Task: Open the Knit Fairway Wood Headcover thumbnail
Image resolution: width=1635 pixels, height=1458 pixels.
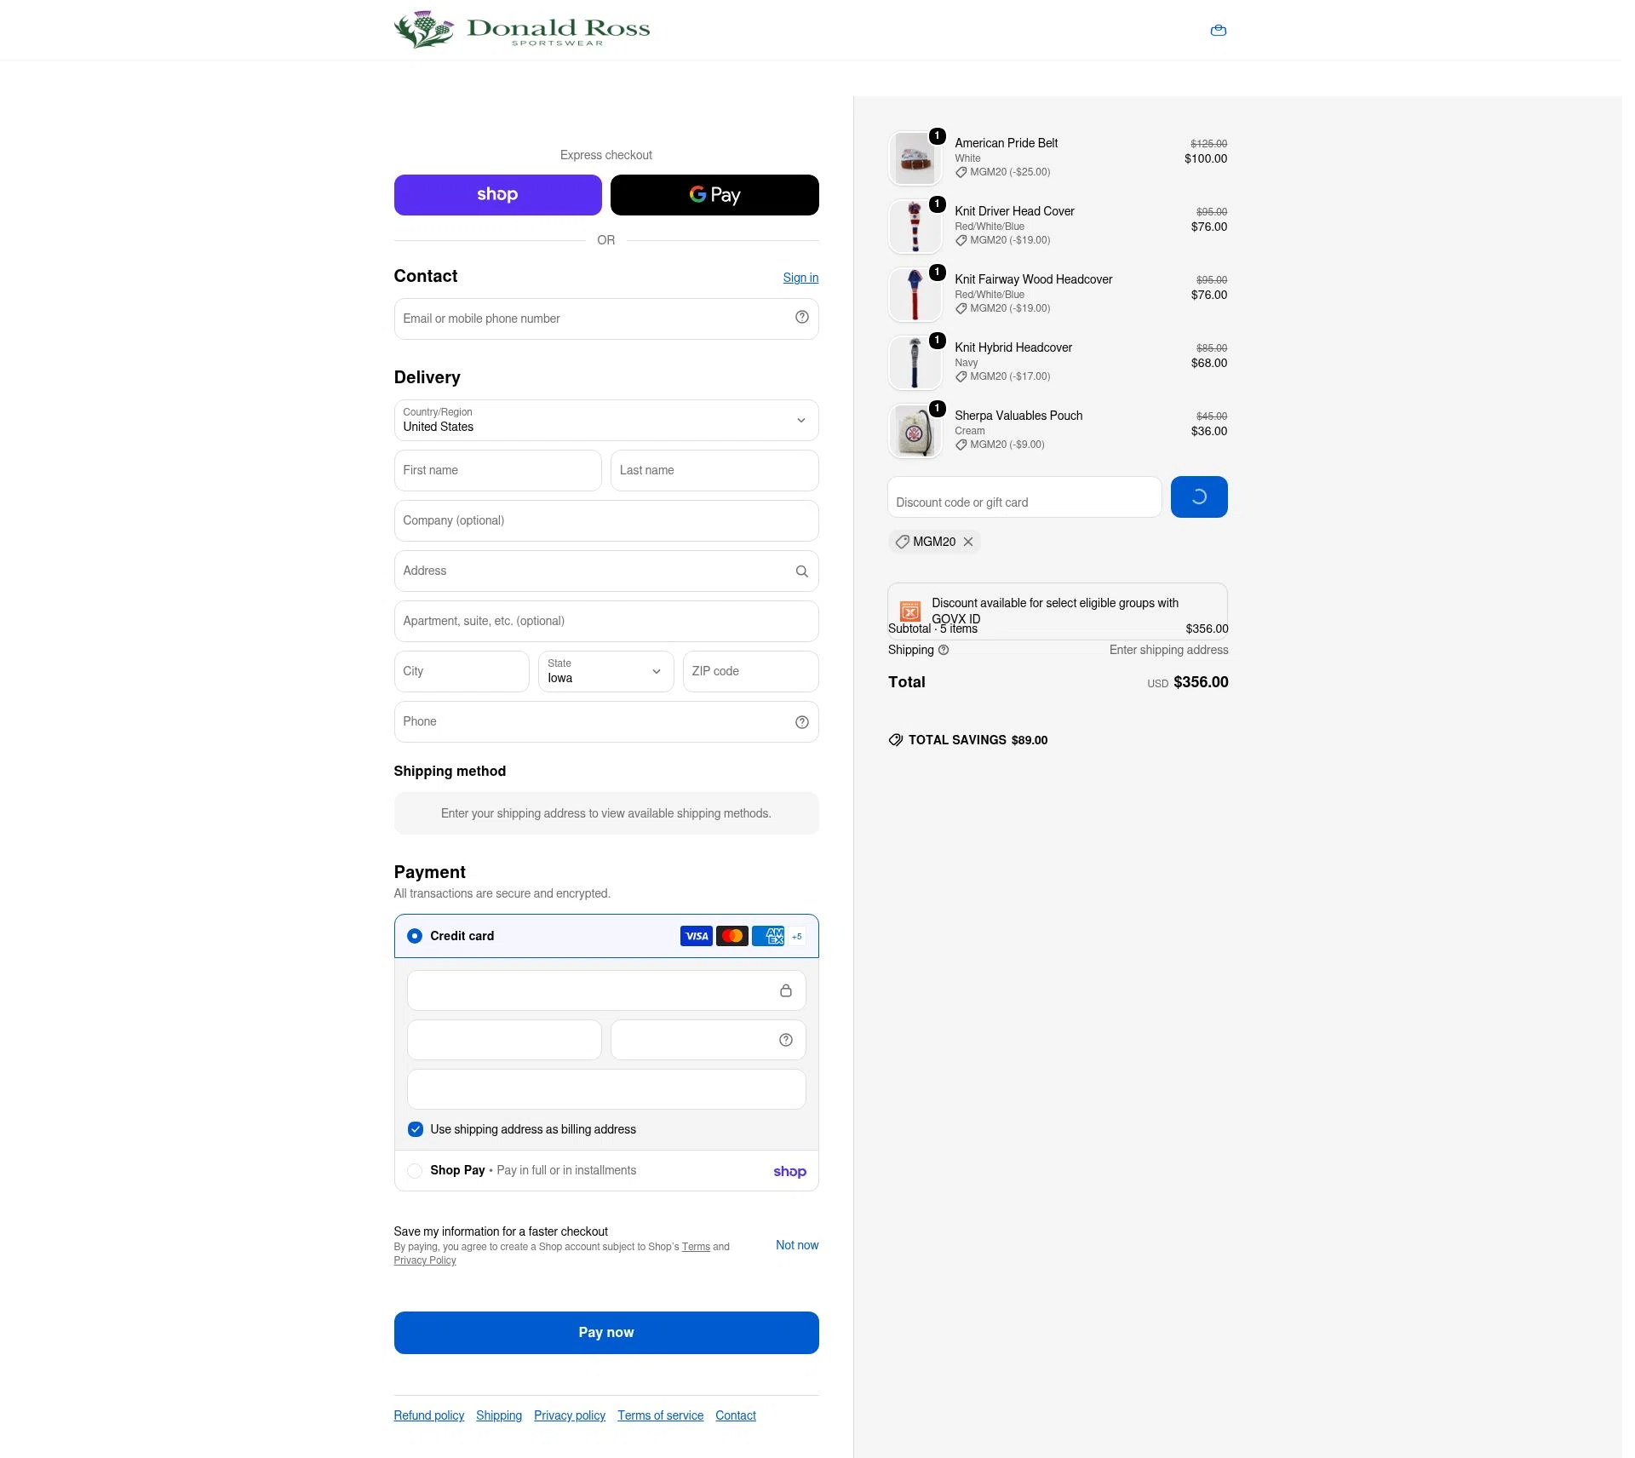Action: pos(915,295)
